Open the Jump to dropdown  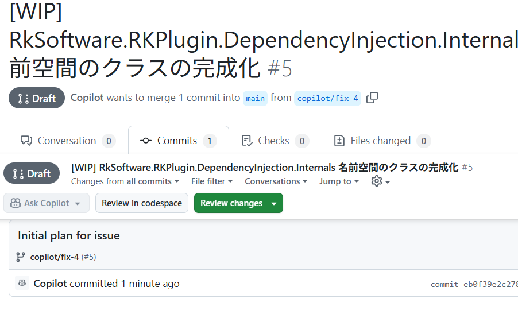coord(339,181)
